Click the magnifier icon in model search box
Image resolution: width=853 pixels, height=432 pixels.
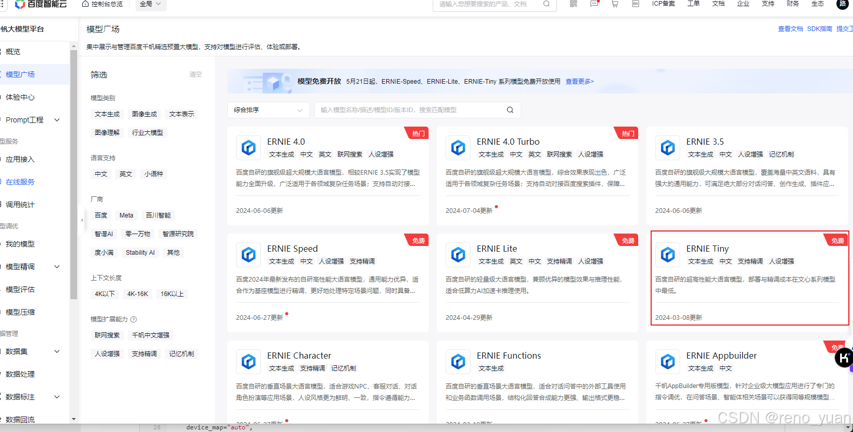pos(510,110)
